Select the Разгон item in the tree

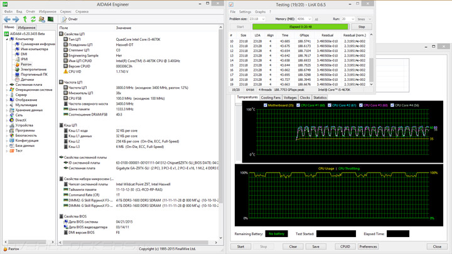26,64
